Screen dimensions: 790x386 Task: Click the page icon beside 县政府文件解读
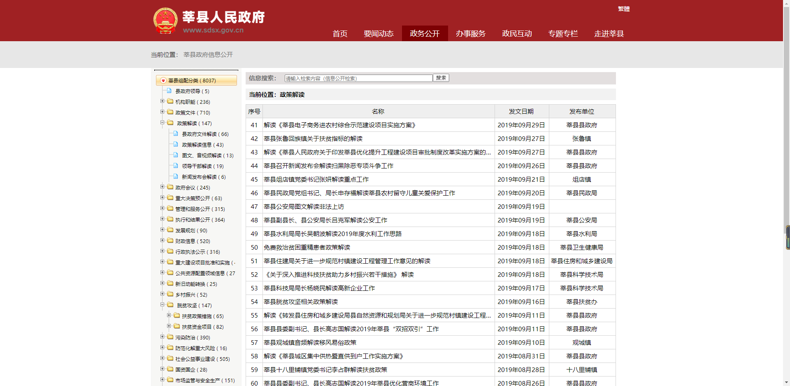click(176, 133)
